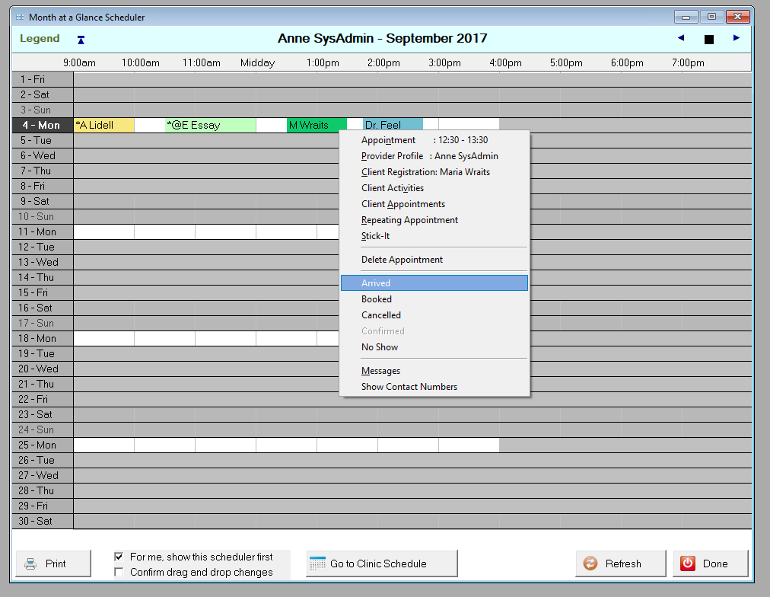The width and height of the screenshot is (770, 597).
Task: Click the blue hourglass icon beside Legend
Action: click(x=80, y=38)
